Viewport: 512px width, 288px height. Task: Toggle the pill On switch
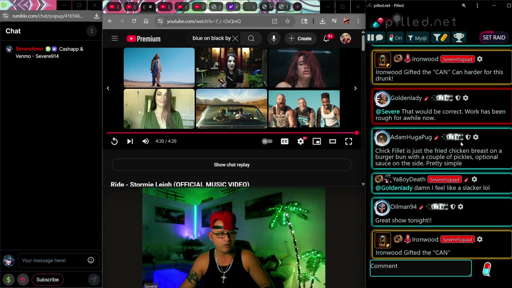[396, 38]
